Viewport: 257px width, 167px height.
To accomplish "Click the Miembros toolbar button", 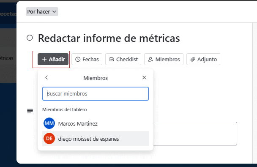I will click(164, 59).
